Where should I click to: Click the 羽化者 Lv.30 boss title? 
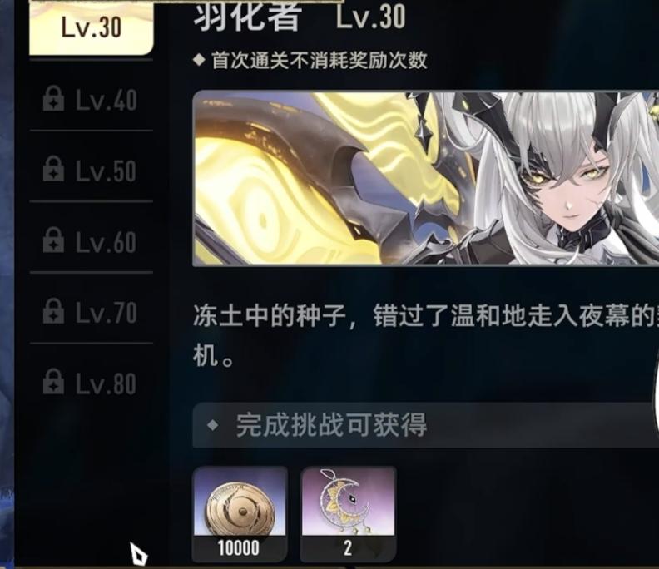300,17
